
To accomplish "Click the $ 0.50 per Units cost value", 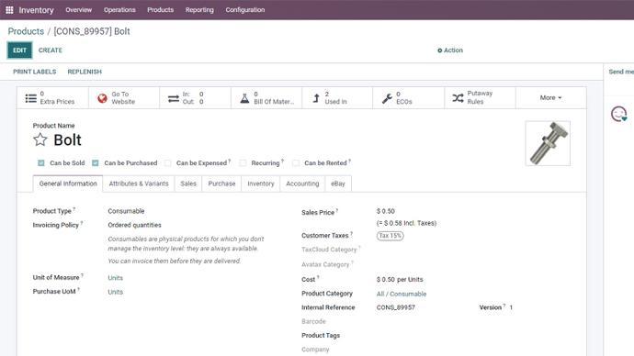I will (x=400, y=280).
